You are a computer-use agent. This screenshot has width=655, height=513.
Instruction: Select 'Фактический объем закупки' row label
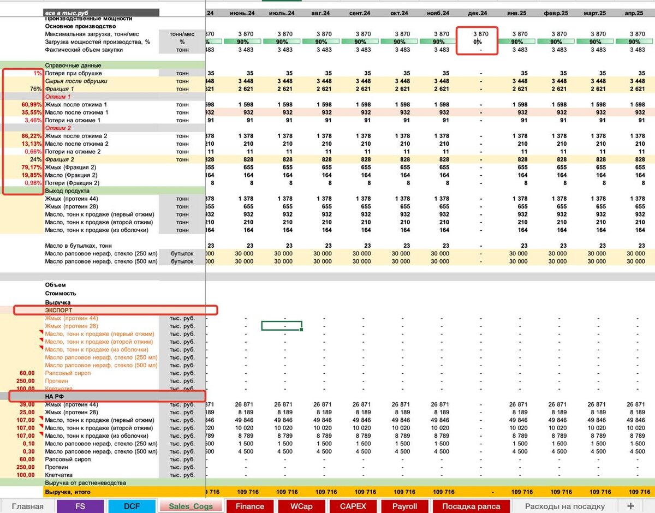[x=84, y=50]
